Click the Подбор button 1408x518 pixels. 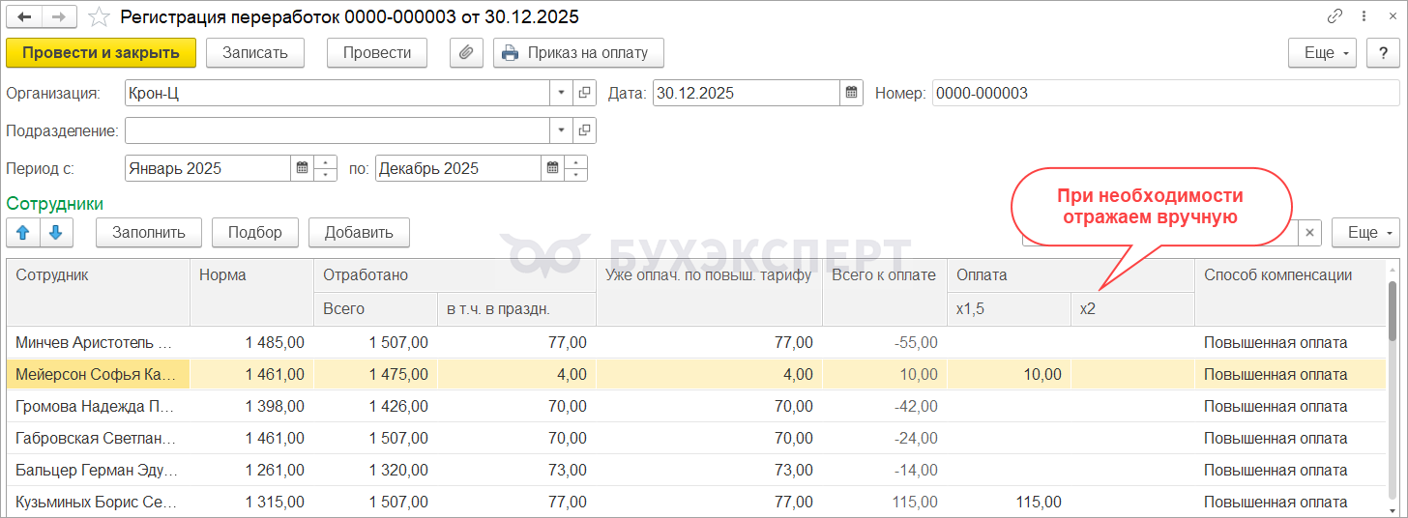coord(254,232)
